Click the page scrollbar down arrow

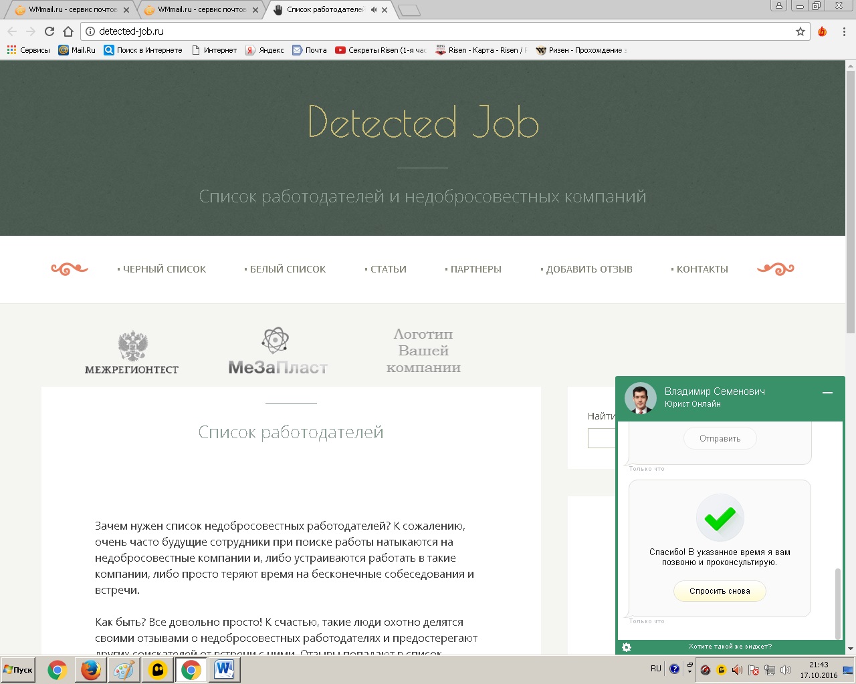(x=851, y=649)
